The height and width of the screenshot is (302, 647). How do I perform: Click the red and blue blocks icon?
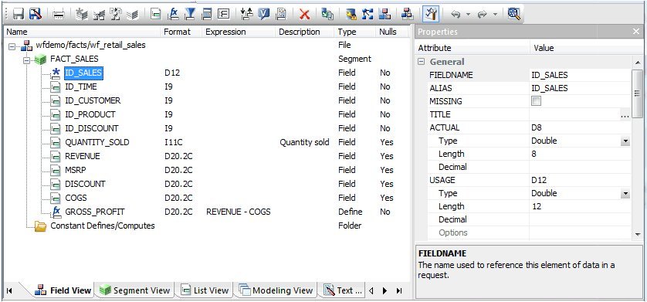384,15
